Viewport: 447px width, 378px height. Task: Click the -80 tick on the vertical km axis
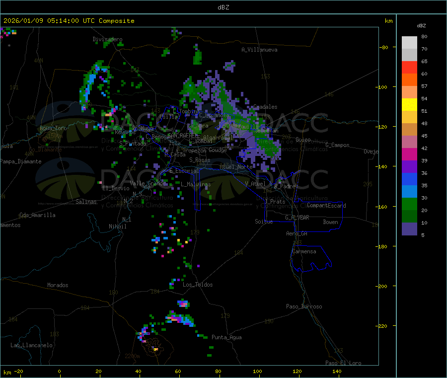383,47
